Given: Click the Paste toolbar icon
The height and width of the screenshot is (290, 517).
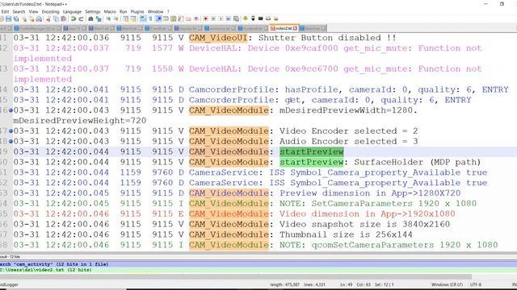Looking at the screenshot, I should tap(63, 19).
